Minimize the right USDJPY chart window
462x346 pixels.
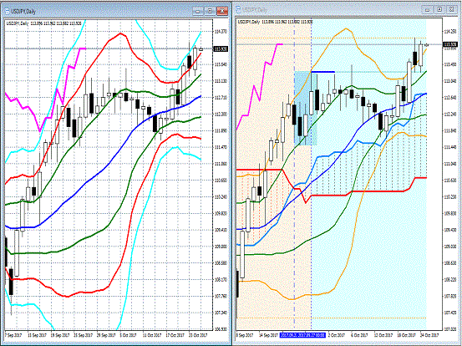point(428,9)
